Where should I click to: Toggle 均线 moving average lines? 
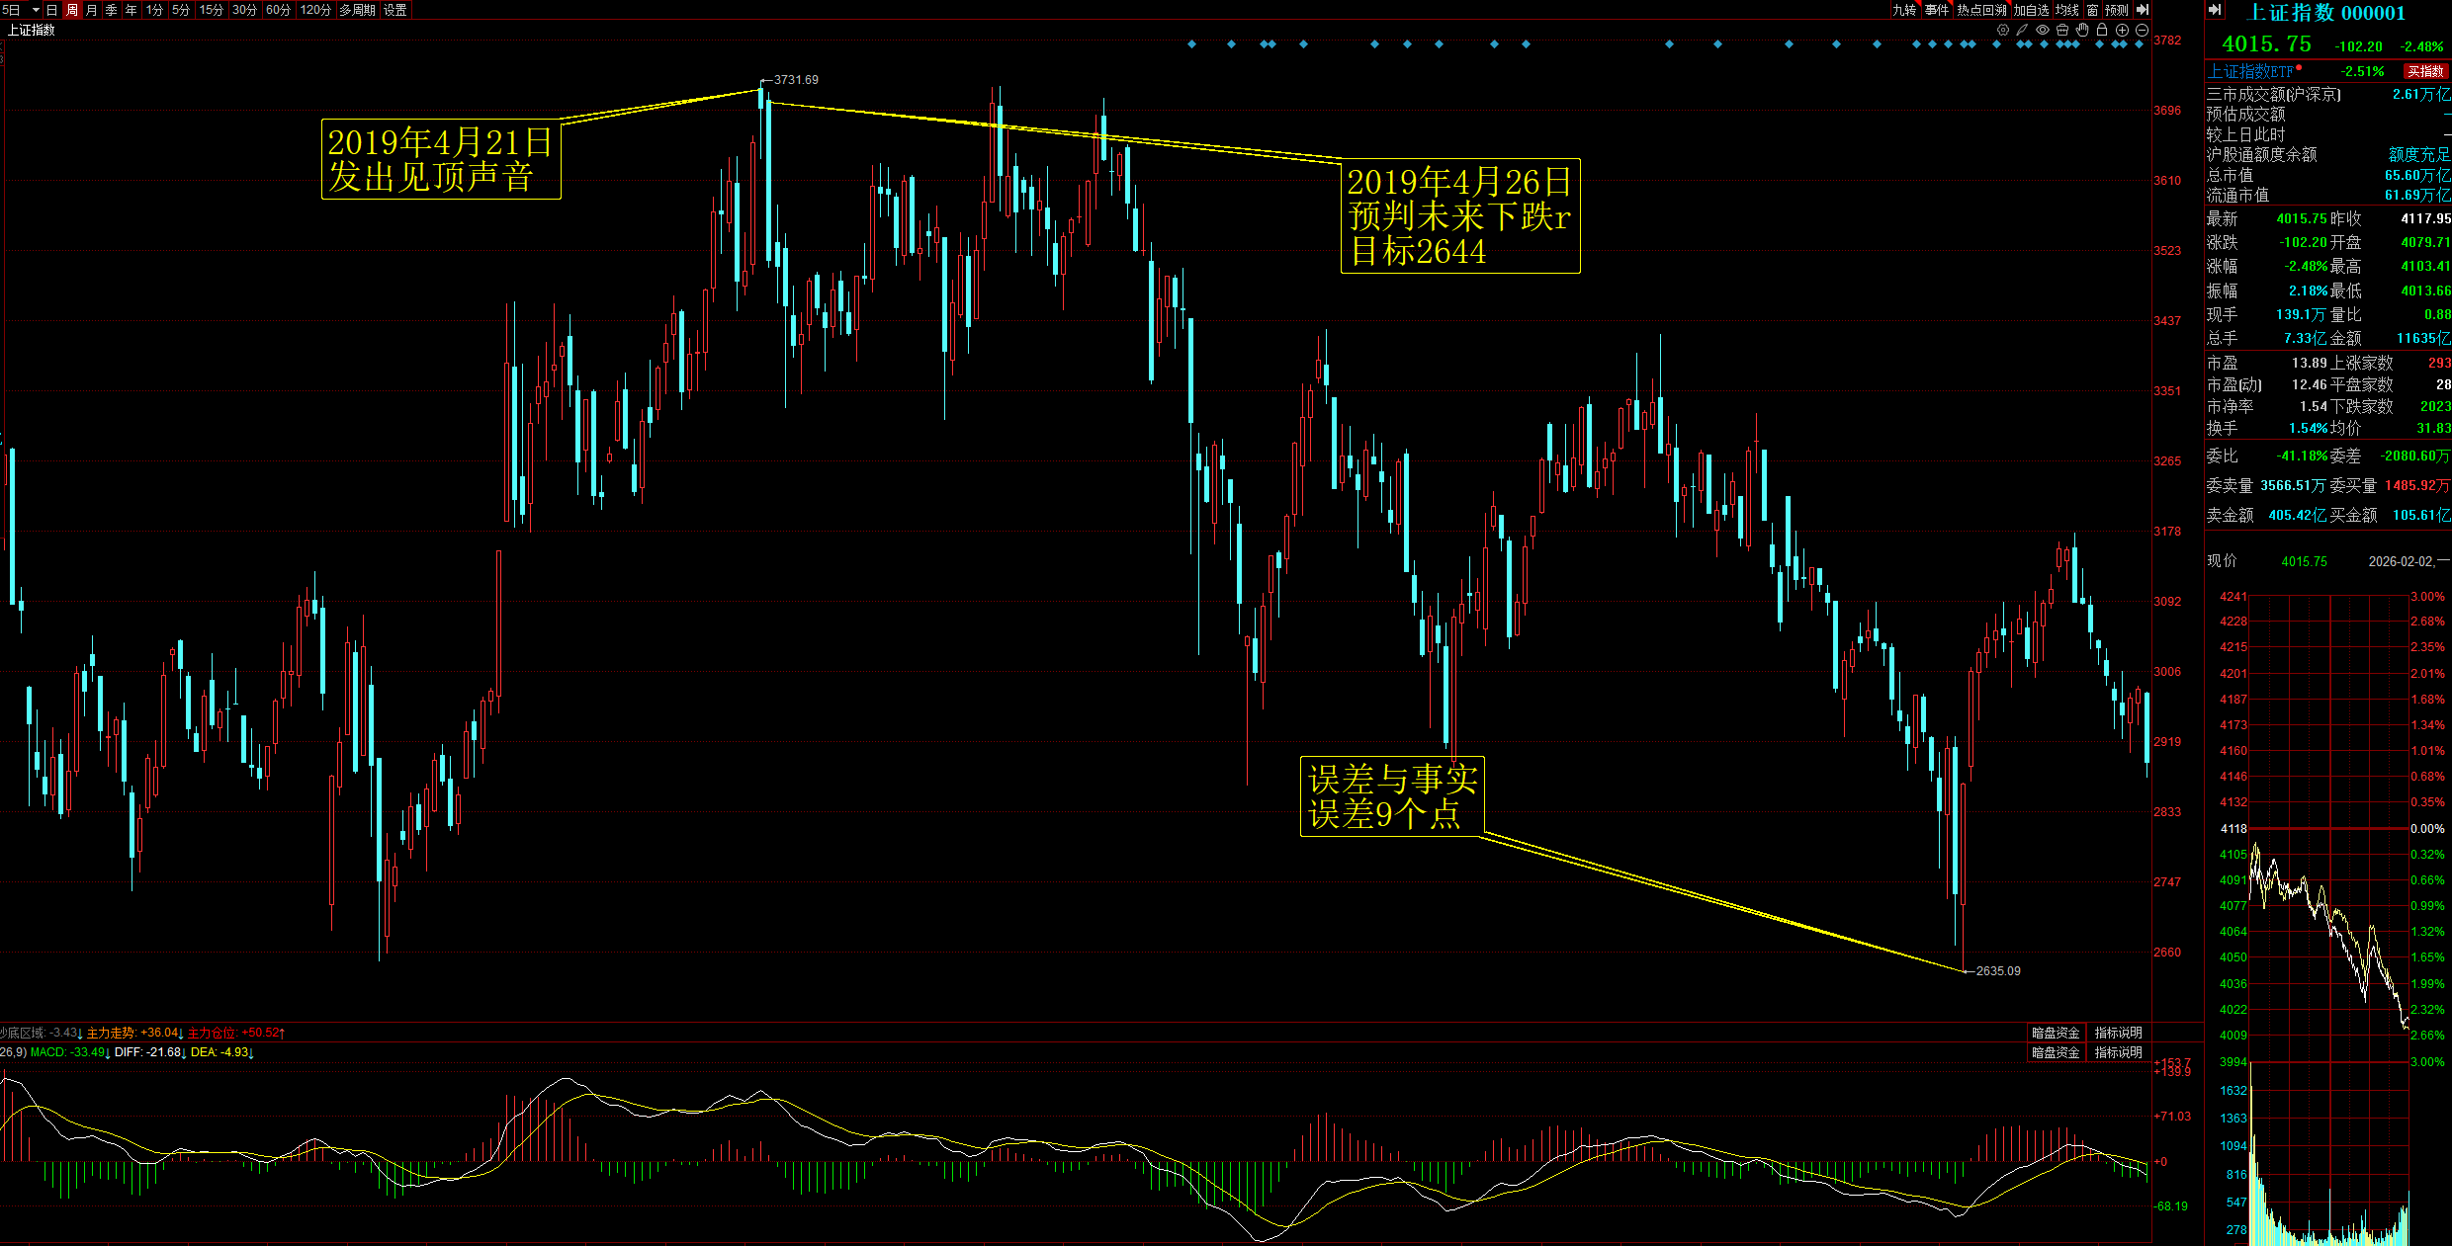[x=2067, y=10]
